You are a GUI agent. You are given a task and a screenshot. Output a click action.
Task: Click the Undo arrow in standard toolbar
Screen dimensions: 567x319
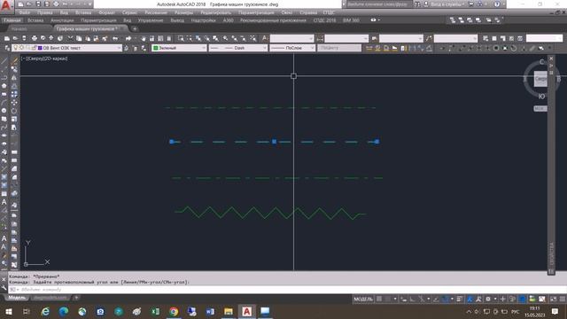coord(115,38)
